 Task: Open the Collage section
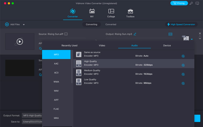tap(111, 13)
